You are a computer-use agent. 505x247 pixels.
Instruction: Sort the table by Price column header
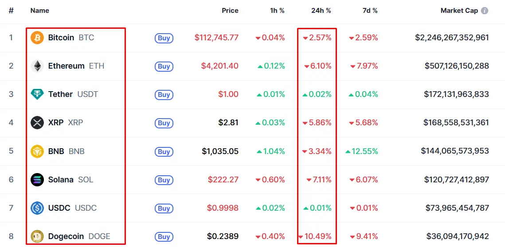[x=230, y=11]
